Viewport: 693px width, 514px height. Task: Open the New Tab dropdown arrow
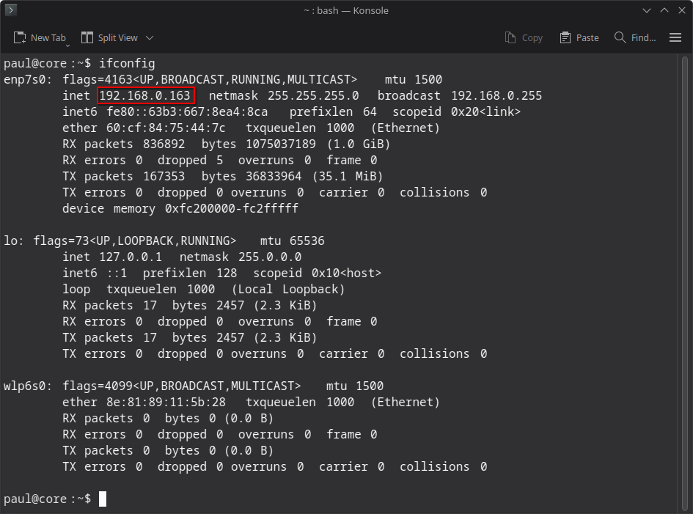67,45
